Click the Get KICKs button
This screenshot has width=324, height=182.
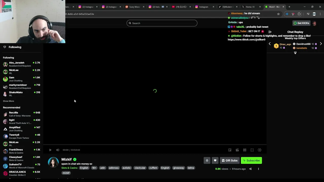click(x=301, y=23)
